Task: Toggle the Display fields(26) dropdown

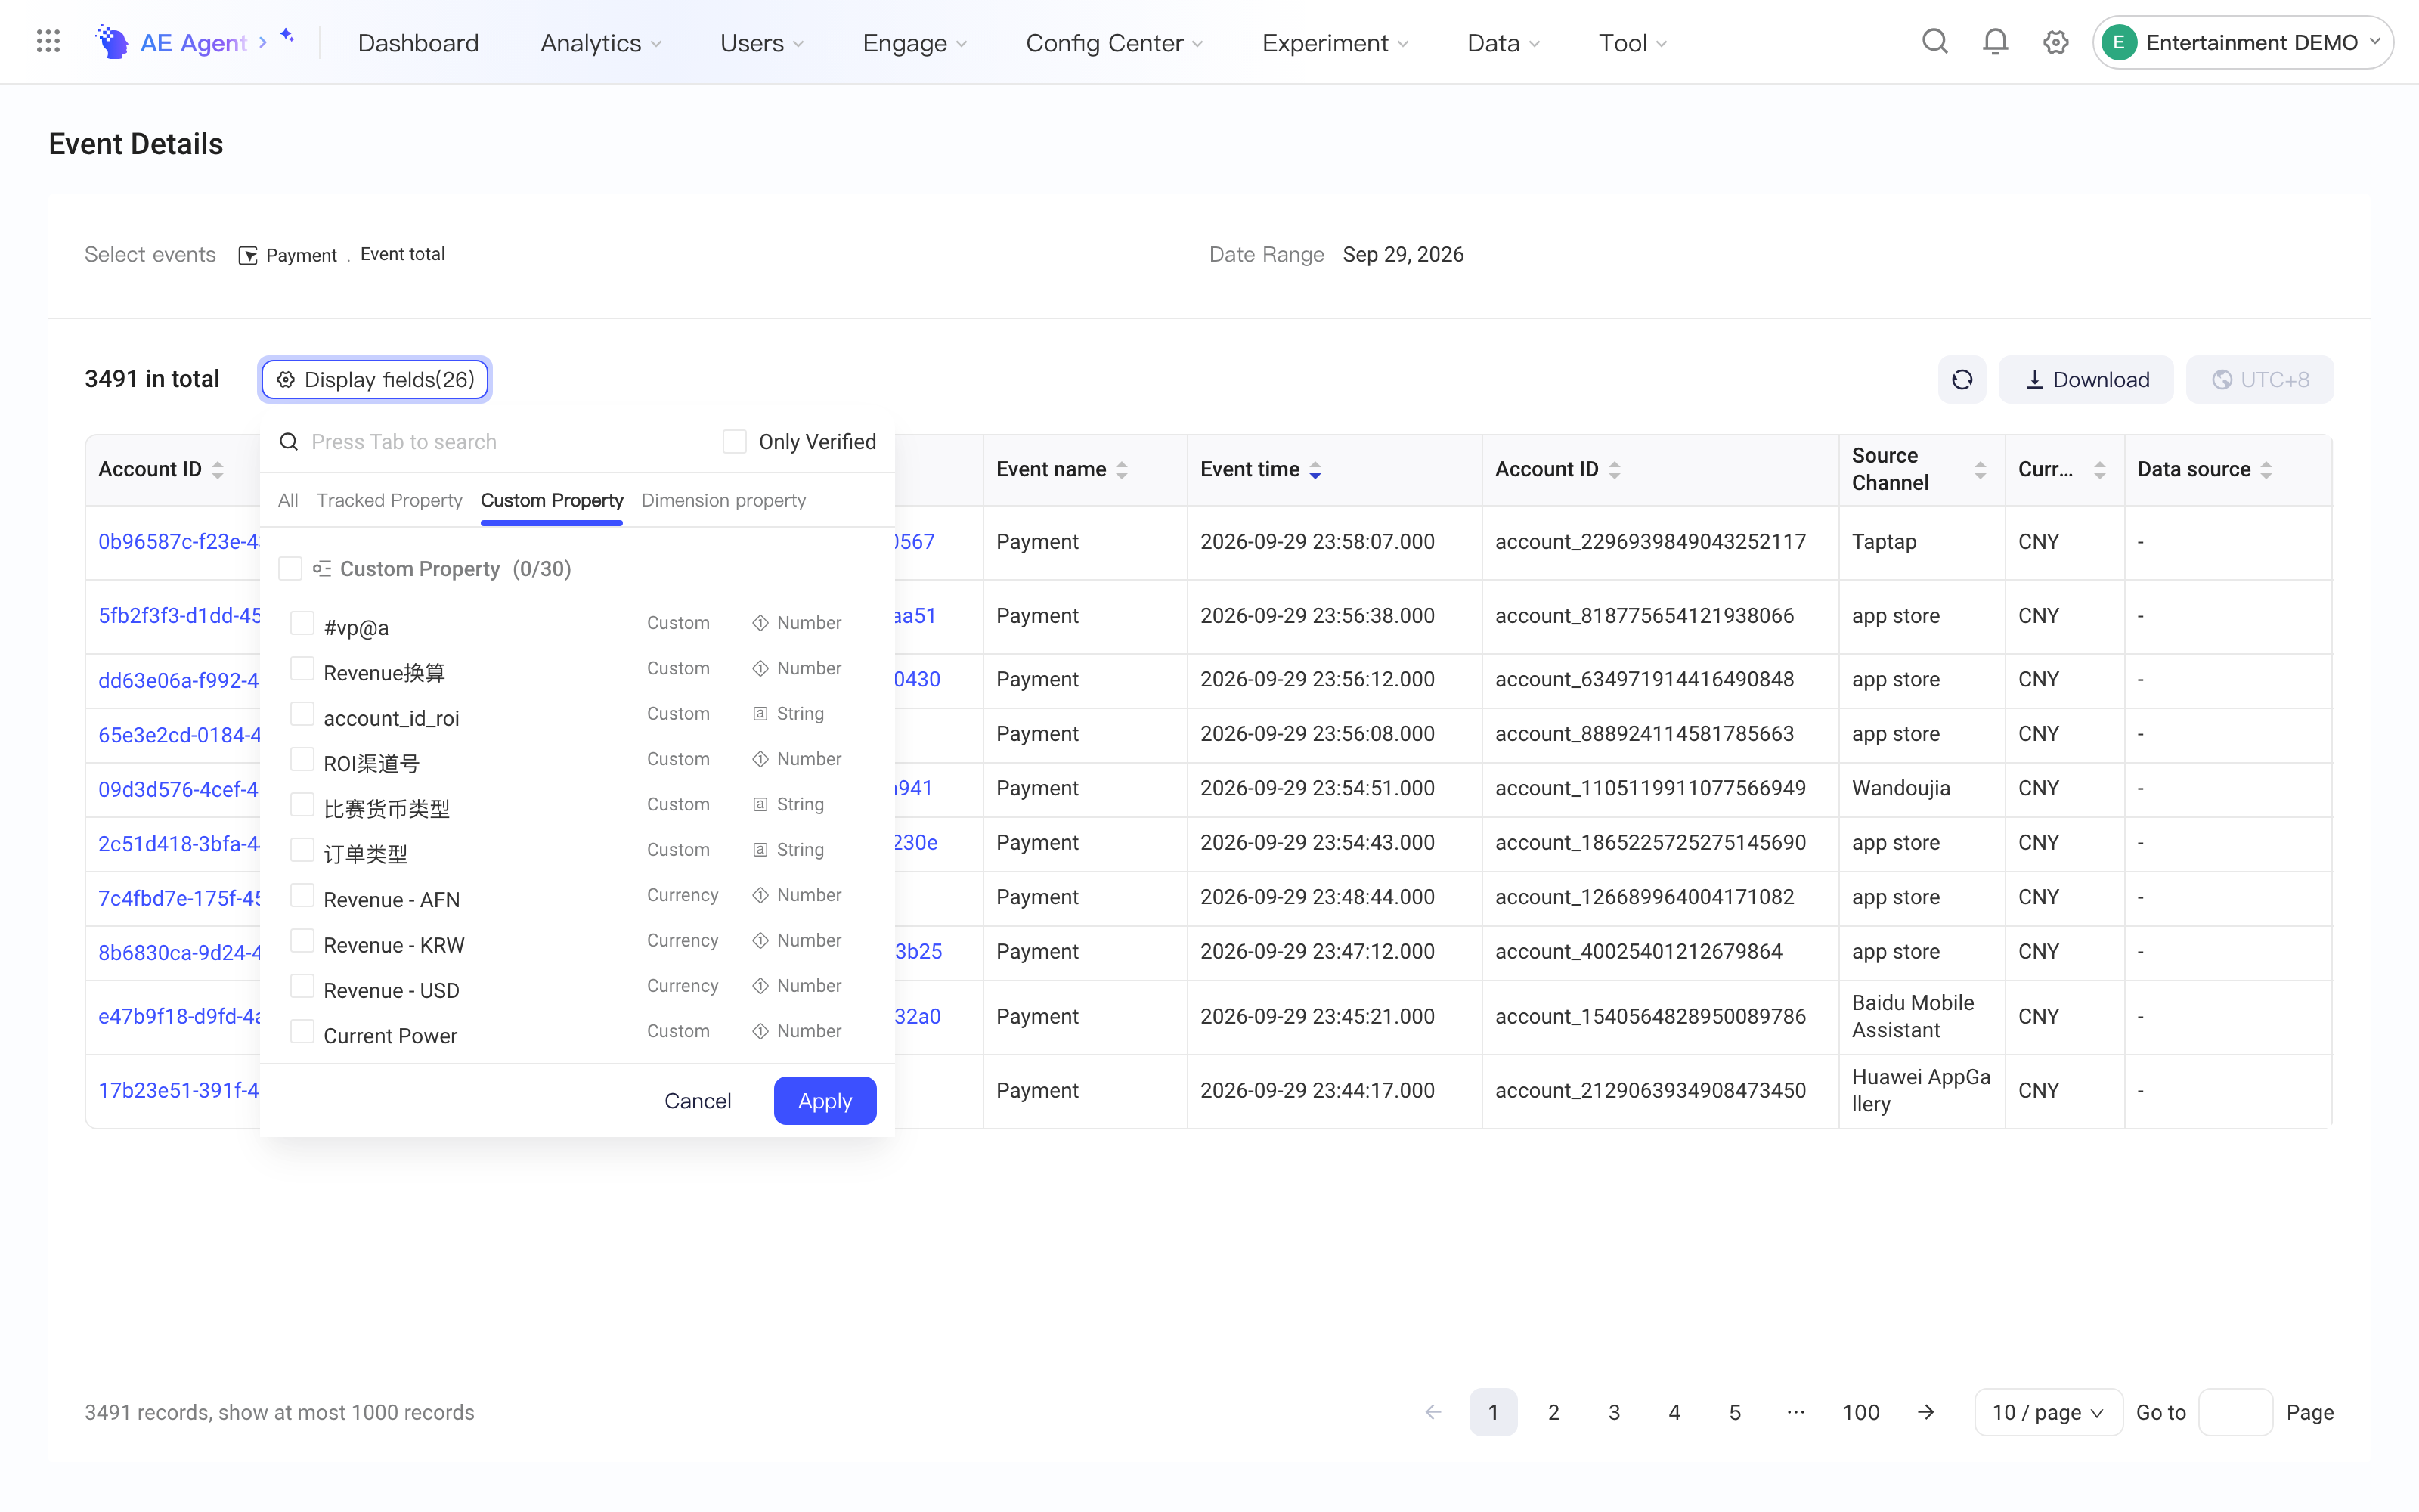Action: pyautogui.click(x=375, y=380)
